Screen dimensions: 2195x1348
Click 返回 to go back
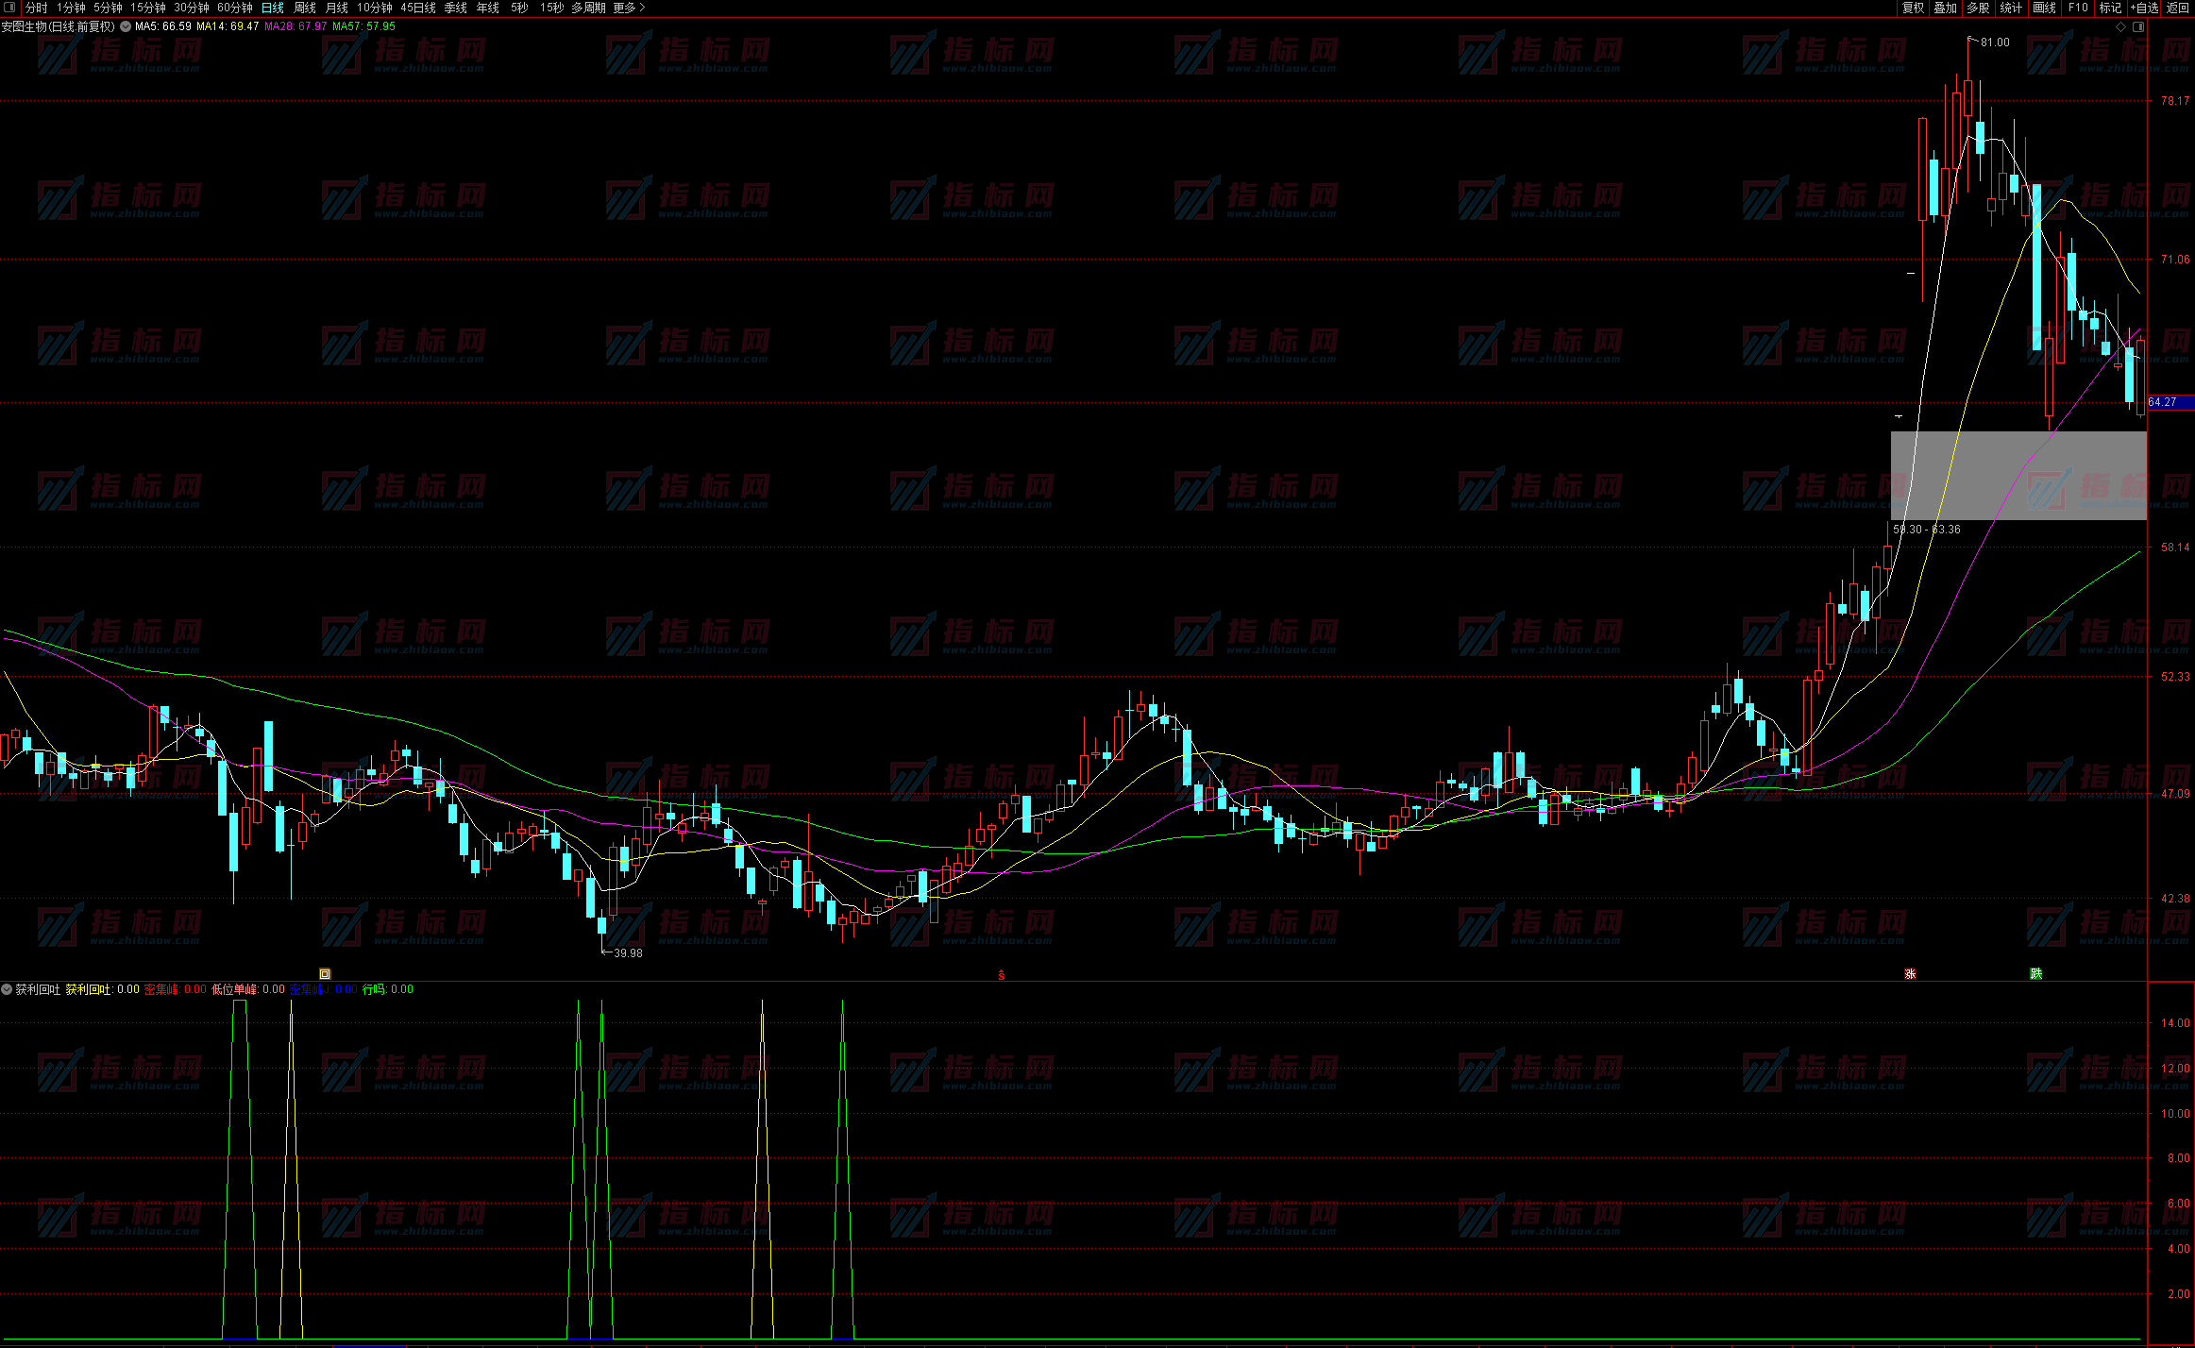click(2178, 8)
